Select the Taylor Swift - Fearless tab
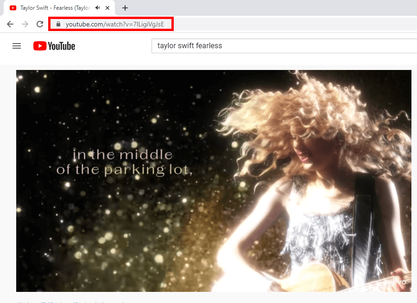Viewport: 417px width, 303px height. pos(60,8)
